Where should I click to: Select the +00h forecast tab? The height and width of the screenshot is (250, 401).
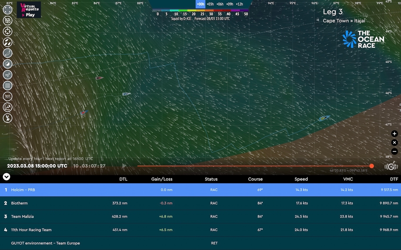click(200, 4)
